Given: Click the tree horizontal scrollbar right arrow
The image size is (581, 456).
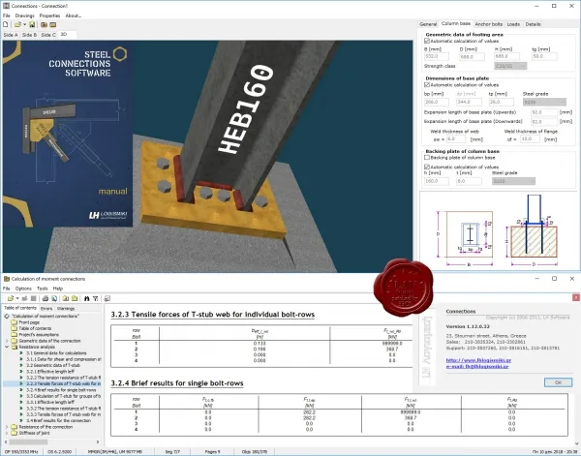Looking at the screenshot, I should tap(98, 441).
